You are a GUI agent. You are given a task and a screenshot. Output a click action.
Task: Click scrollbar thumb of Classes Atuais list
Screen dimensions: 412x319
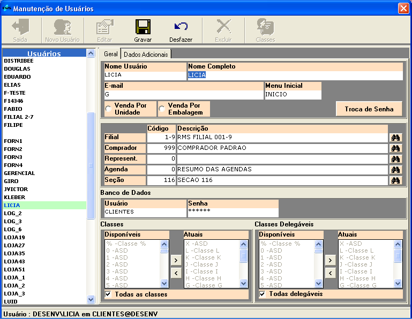pos(244,255)
